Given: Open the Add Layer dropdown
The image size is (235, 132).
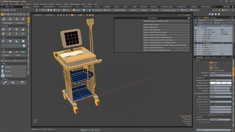Looking at the screenshot, I should pyautogui.click(x=223, y=23).
